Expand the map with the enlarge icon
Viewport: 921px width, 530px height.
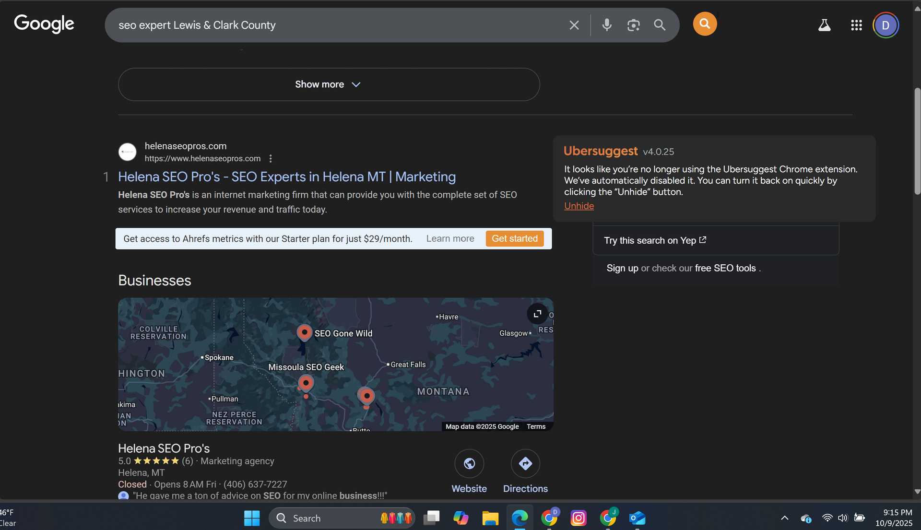(537, 314)
